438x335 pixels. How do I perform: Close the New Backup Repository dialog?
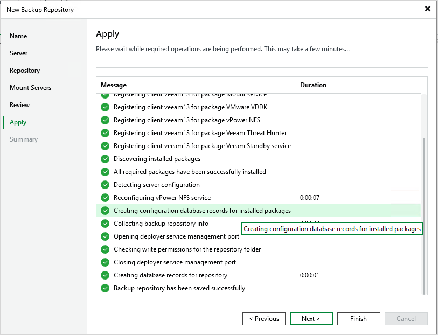click(428, 9)
